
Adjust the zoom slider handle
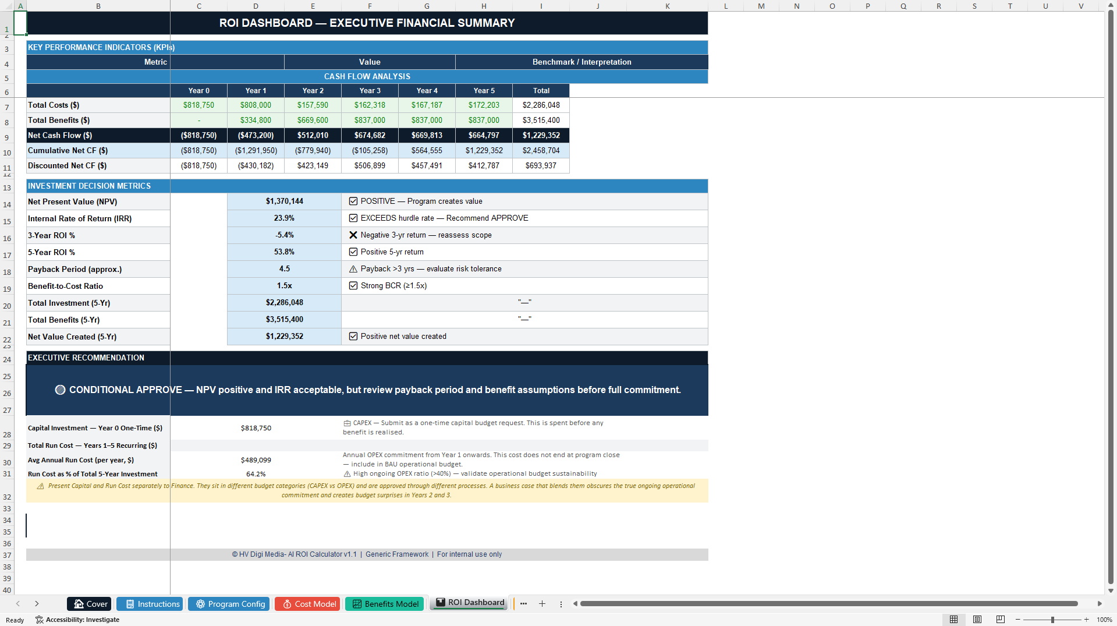click(x=1052, y=620)
